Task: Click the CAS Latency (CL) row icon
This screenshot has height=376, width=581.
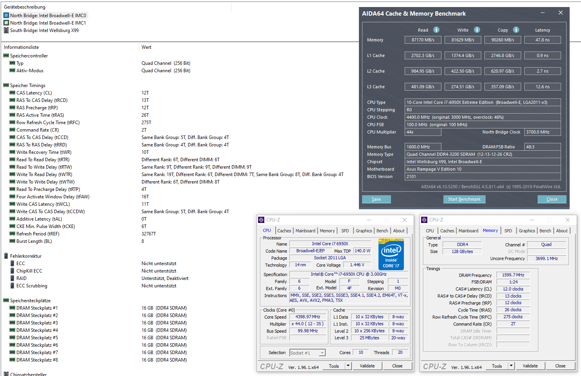Action: 13,93
